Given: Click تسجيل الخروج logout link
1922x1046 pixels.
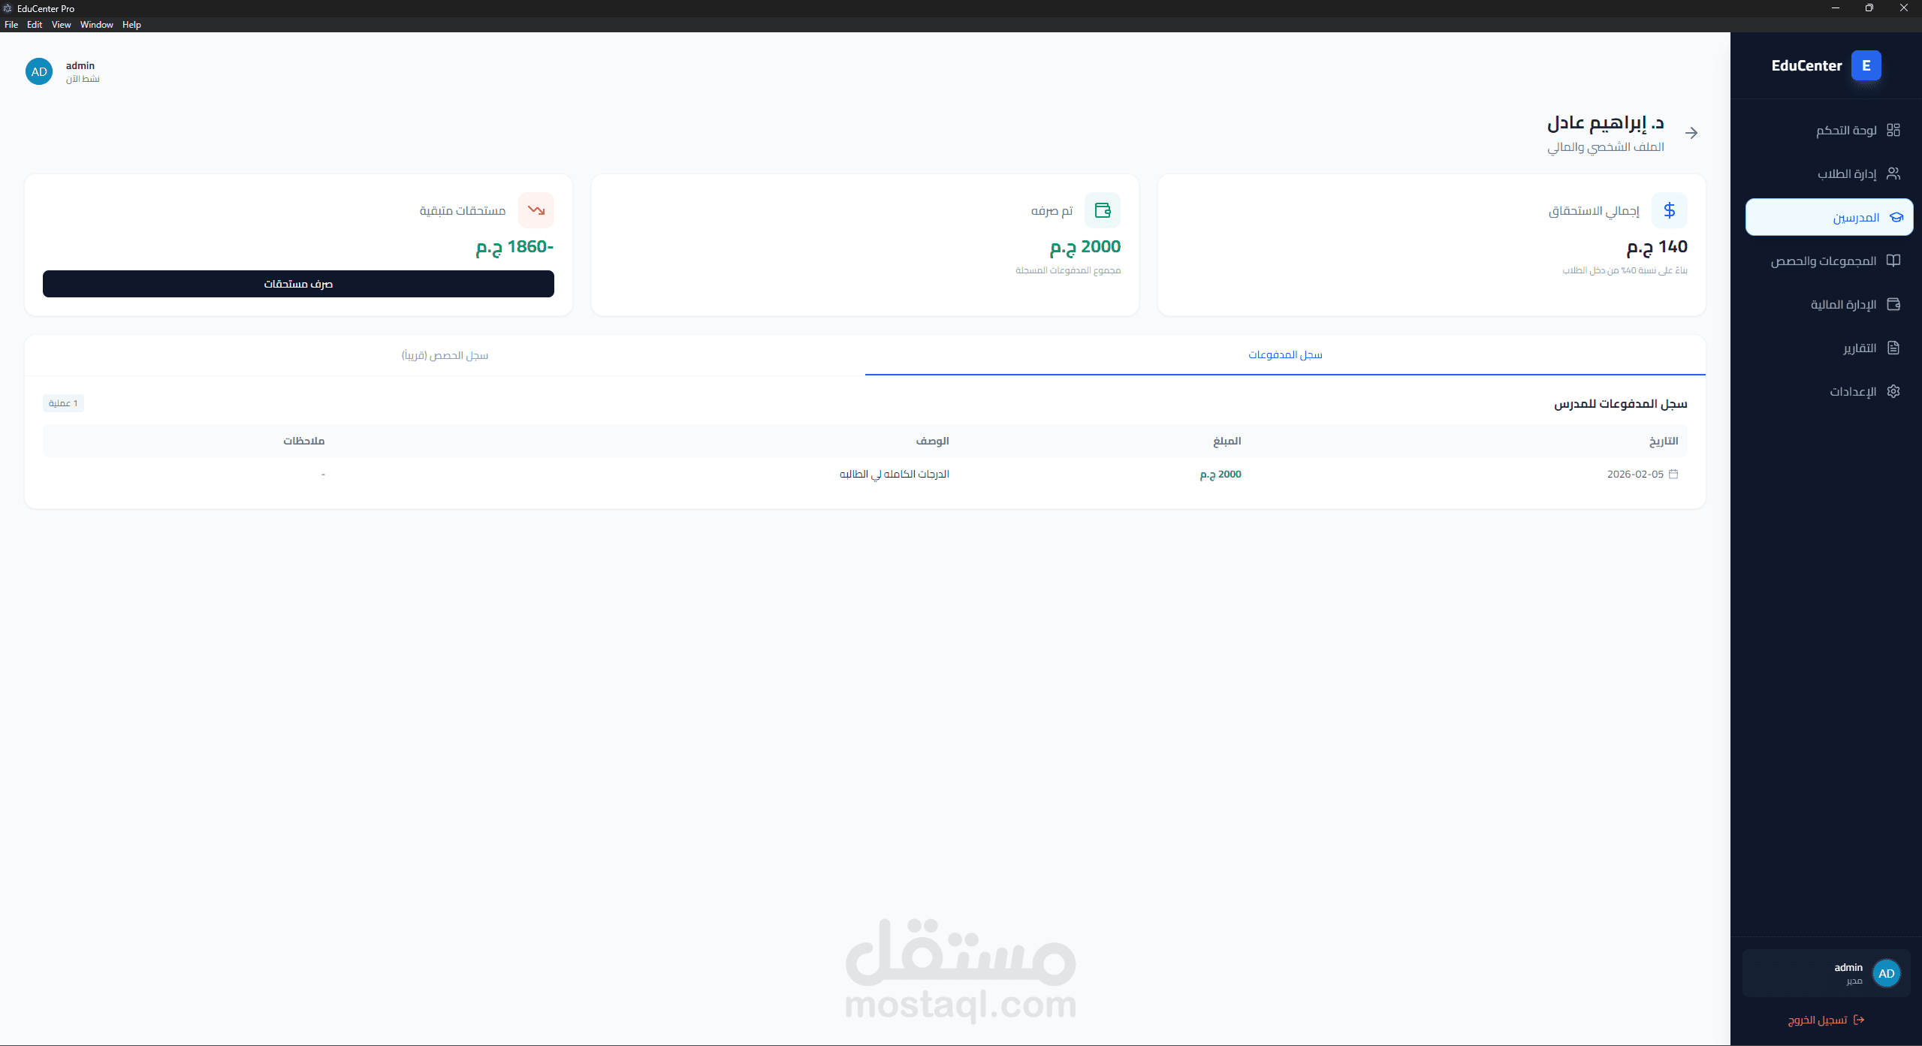Looking at the screenshot, I should tap(1825, 1020).
